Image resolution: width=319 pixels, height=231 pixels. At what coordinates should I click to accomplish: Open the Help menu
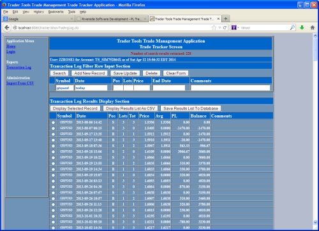83,11
